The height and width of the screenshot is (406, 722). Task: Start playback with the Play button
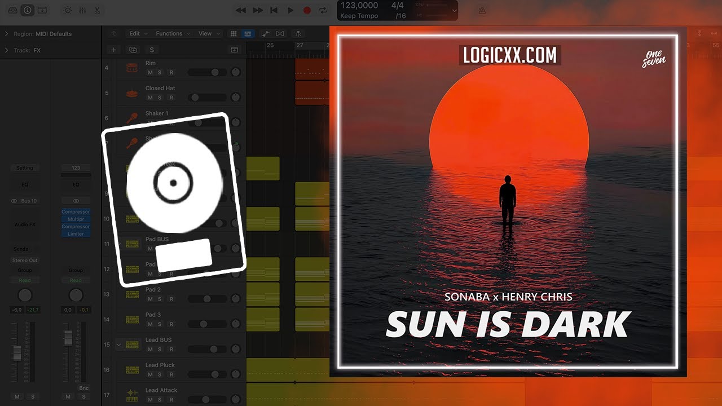(290, 10)
